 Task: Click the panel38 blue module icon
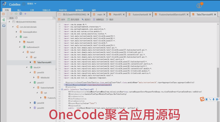[35, 103]
